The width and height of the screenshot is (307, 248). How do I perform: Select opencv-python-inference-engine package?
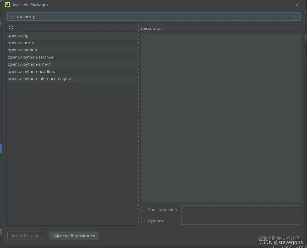pos(72,79)
